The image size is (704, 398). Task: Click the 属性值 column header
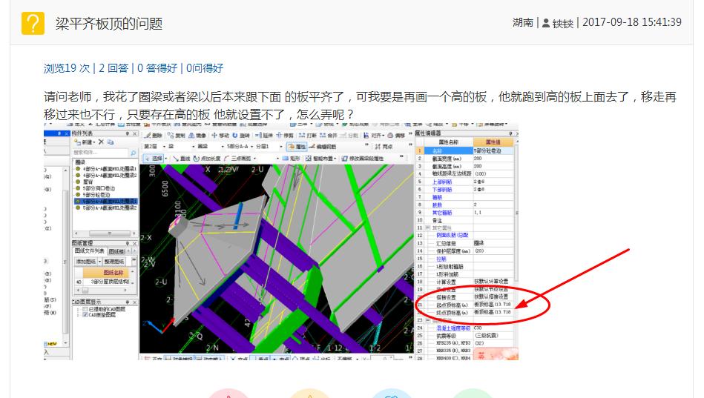coord(493,142)
